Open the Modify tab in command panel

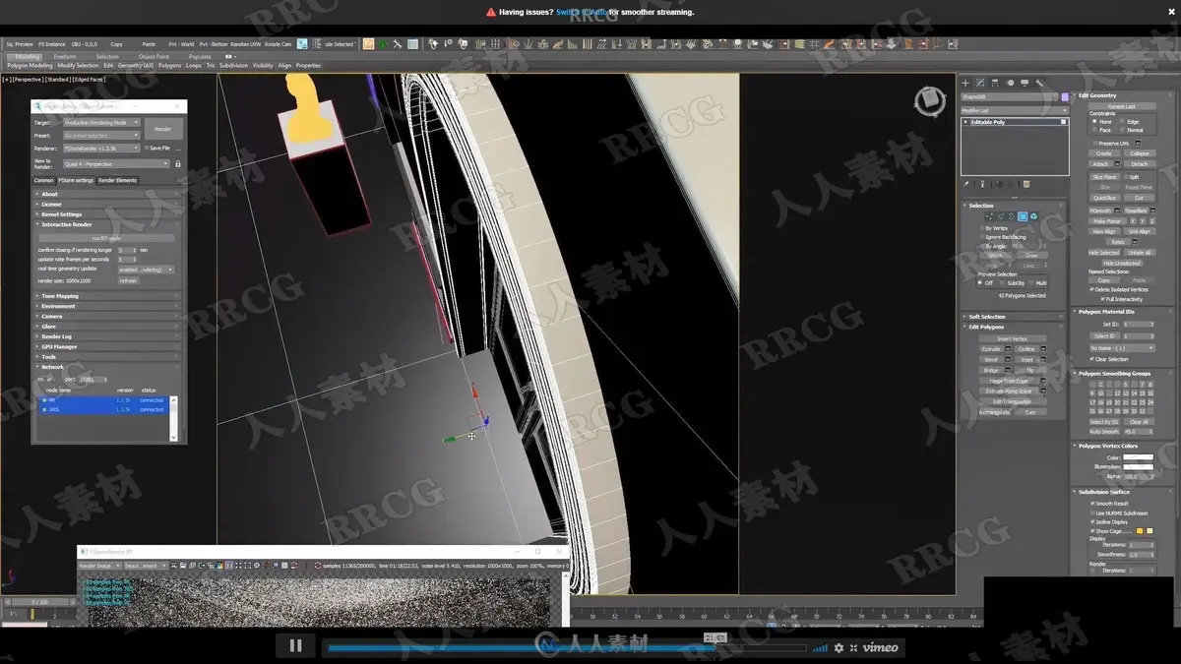tap(980, 83)
